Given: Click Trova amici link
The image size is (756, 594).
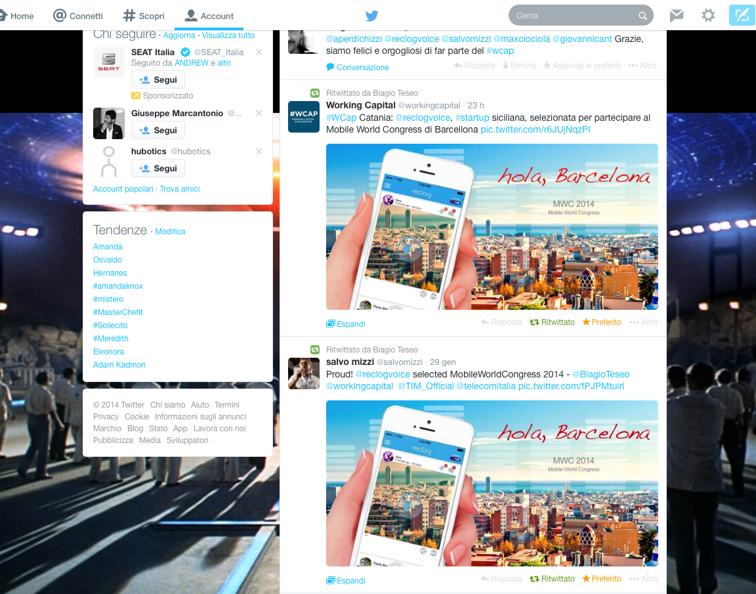Looking at the screenshot, I should click(179, 189).
